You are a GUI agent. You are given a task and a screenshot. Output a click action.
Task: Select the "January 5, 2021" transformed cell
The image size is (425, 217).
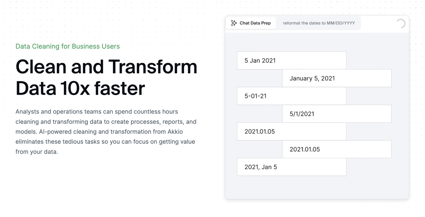point(336,78)
